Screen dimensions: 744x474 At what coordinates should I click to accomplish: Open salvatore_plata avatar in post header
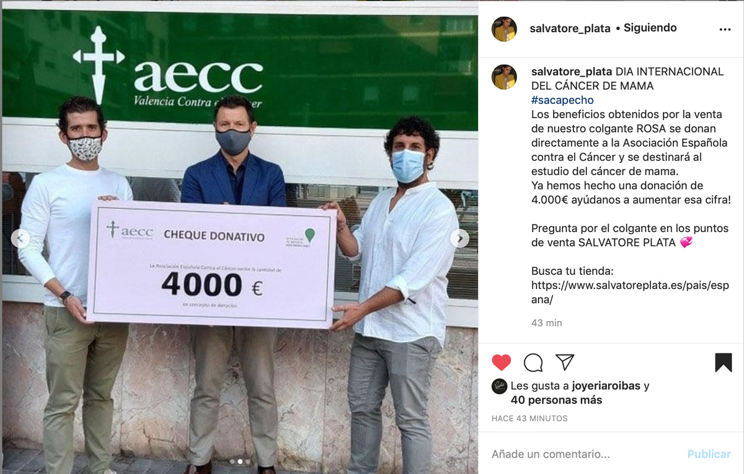[x=504, y=29]
